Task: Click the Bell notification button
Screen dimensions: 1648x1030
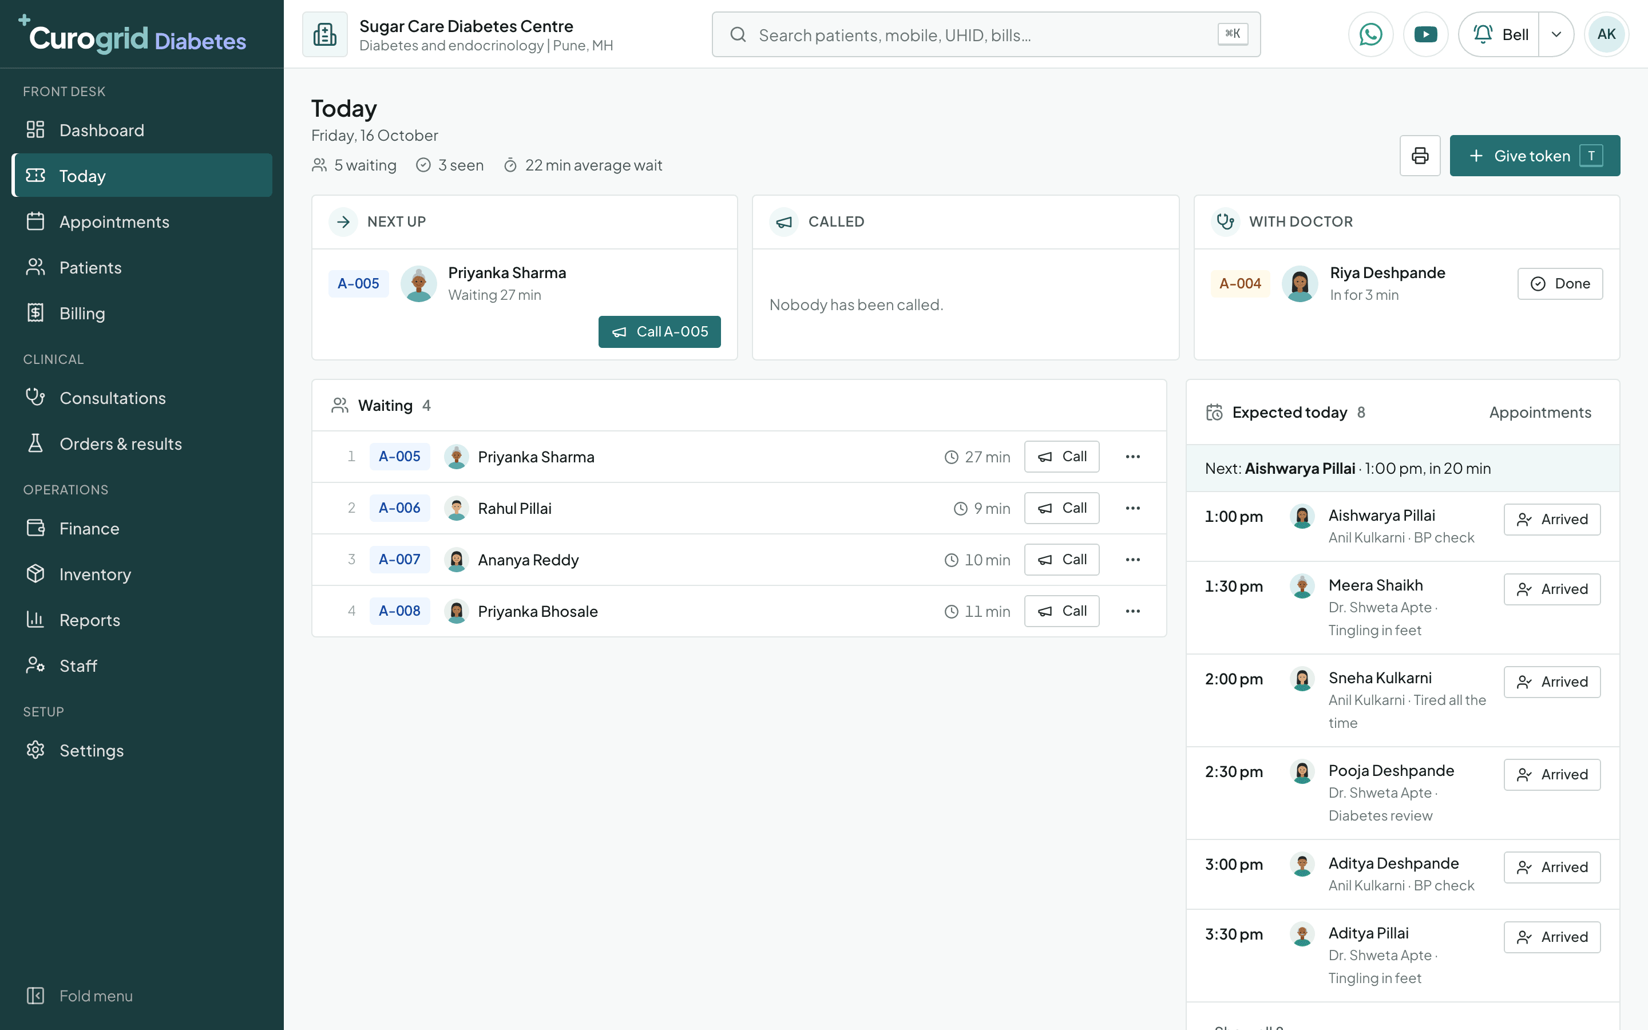Action: (x=1499, y=34)
